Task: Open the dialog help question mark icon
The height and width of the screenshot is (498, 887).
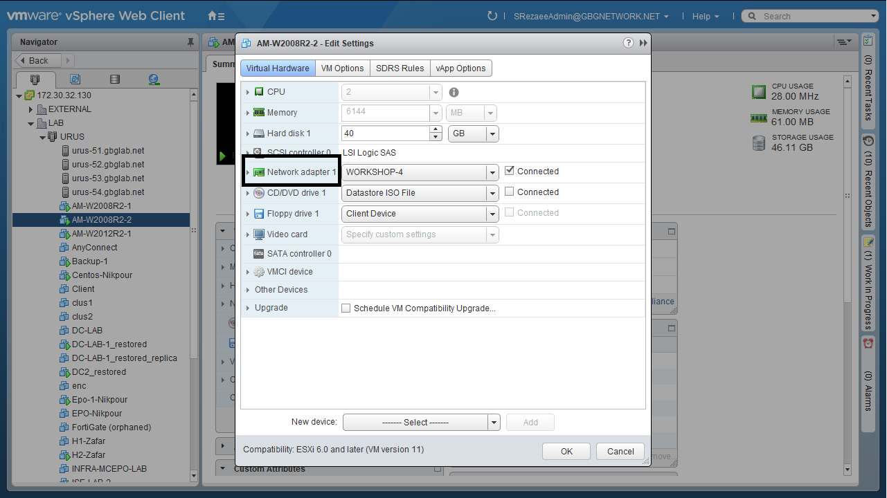Action: (628, 43)
